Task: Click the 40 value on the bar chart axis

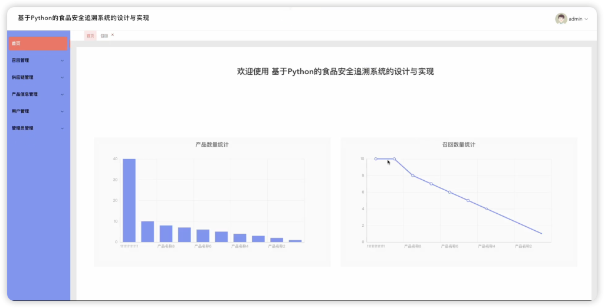Action: coord(115,159)
